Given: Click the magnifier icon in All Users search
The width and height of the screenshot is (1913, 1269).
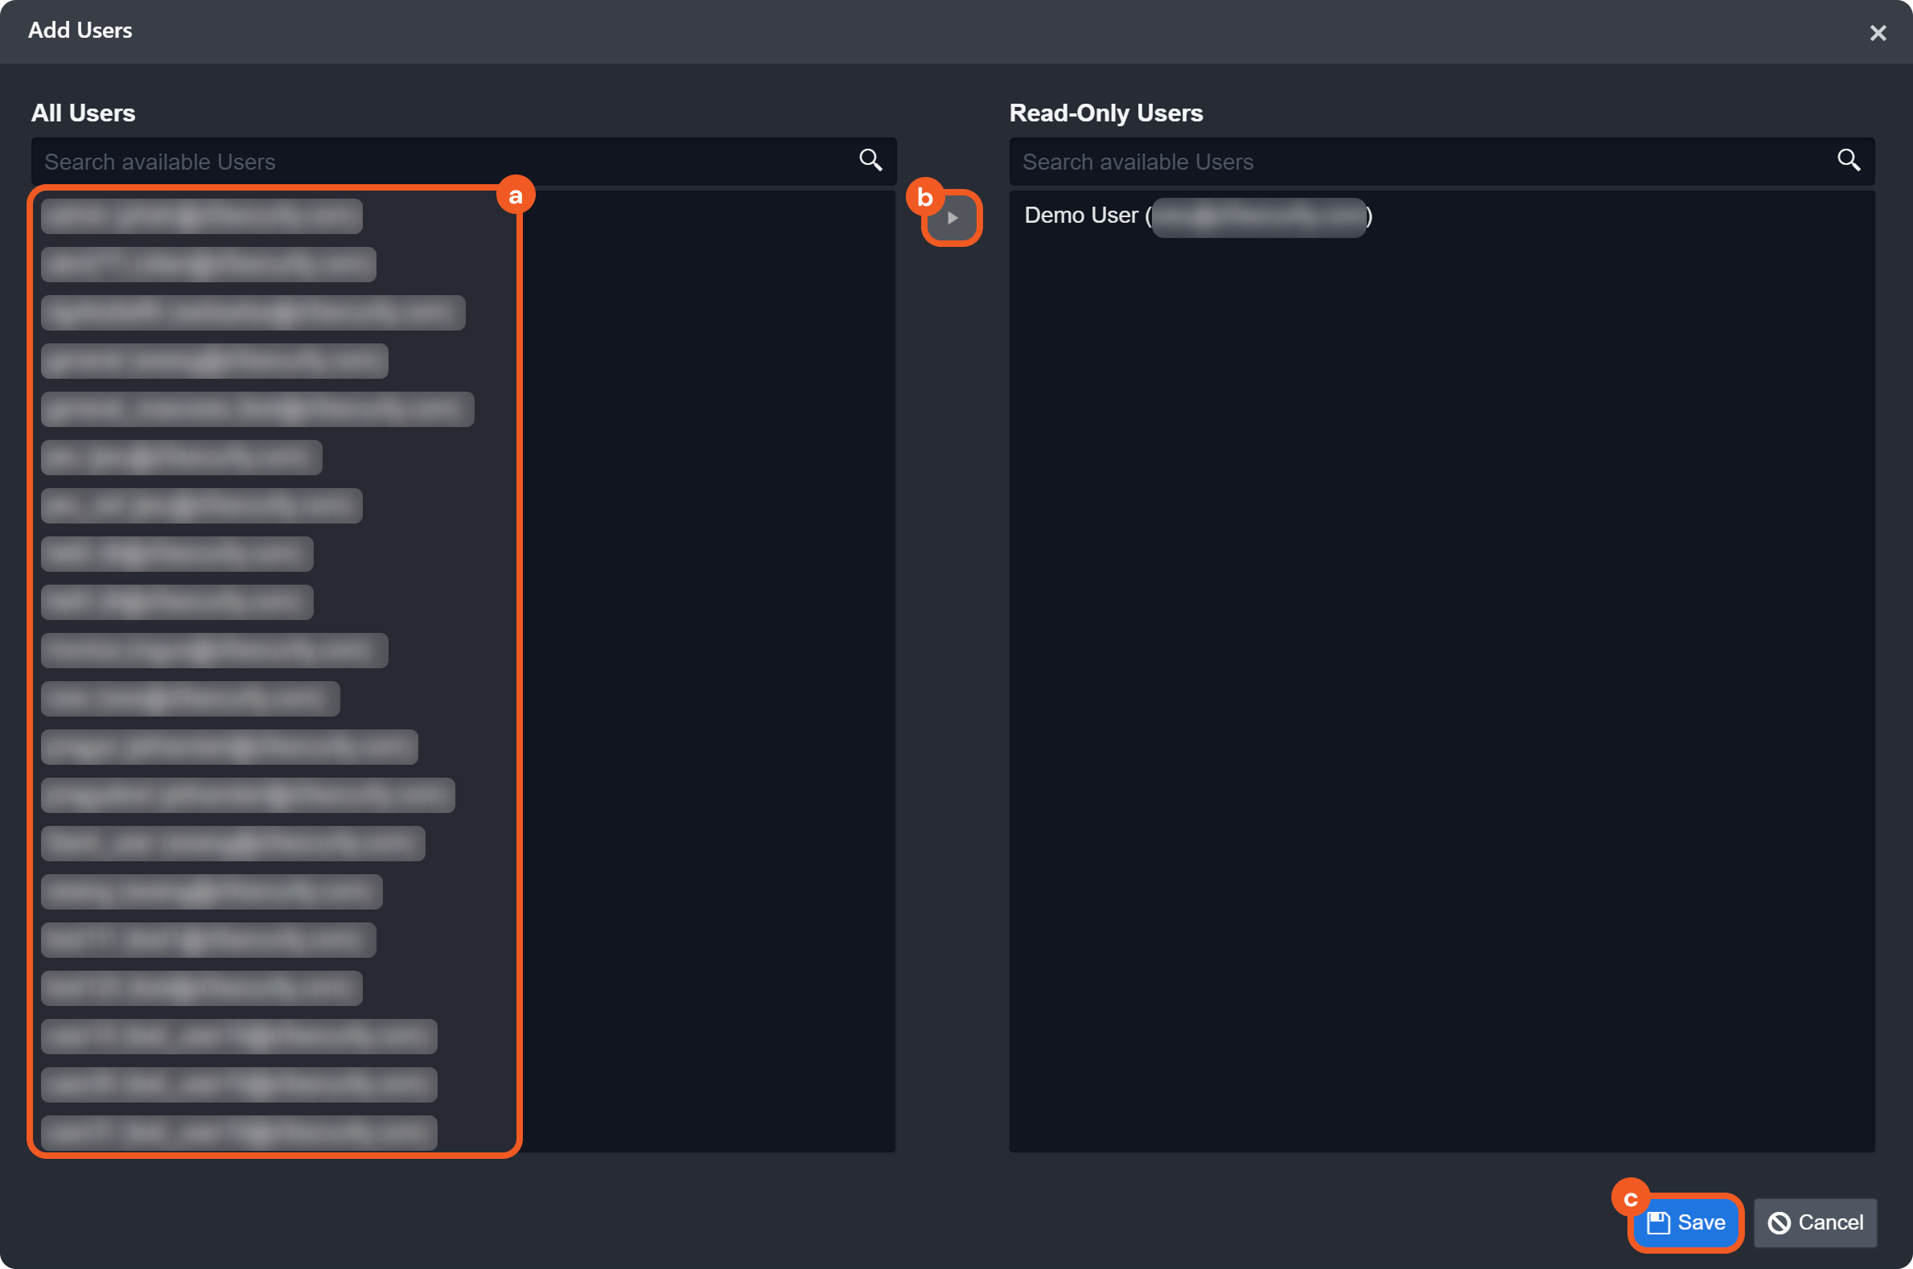Looking at the screenshot, I should pyautogui.click(x=870, y=160).
